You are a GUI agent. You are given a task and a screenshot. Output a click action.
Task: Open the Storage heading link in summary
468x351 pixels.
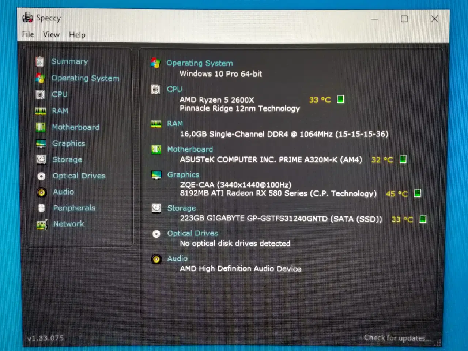[182, 208]
